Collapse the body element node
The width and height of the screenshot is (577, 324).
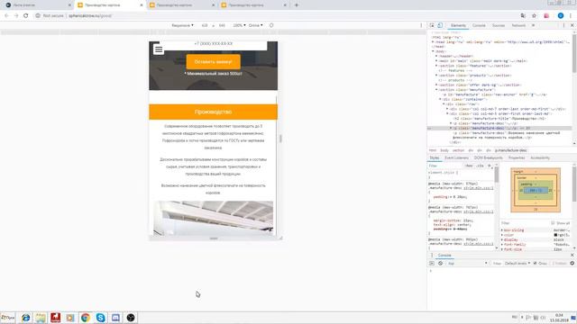[x=433, y=51]
